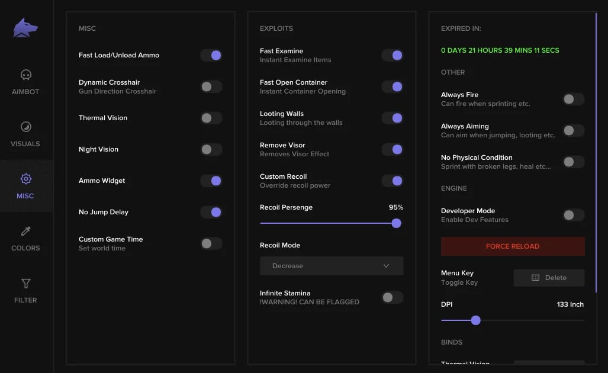
Task: Switch to the Visuals tab label
Action: [25, 144]
